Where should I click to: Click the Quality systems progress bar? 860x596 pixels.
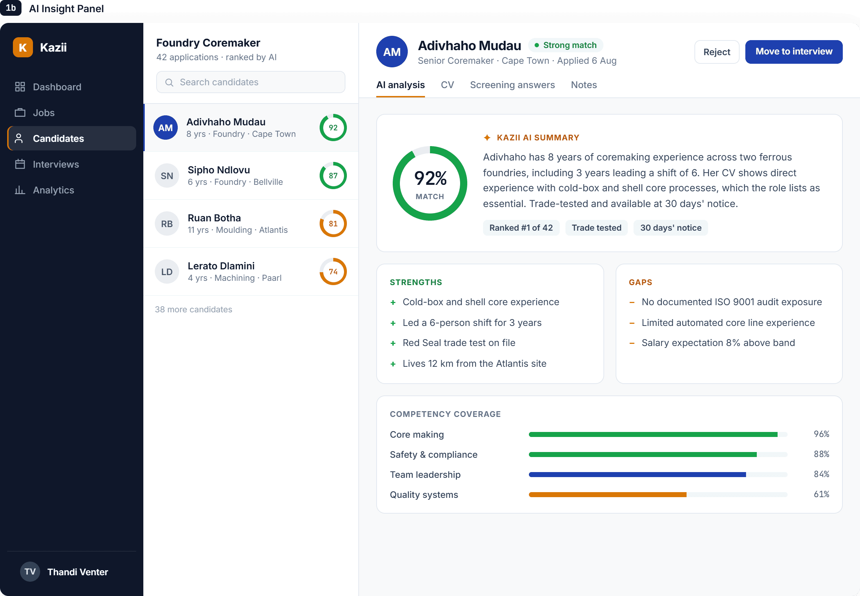click(658, 494)
